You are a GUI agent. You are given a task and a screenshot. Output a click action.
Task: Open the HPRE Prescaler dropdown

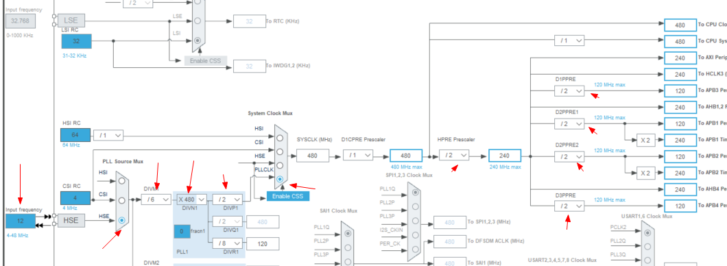click(454, 156)
